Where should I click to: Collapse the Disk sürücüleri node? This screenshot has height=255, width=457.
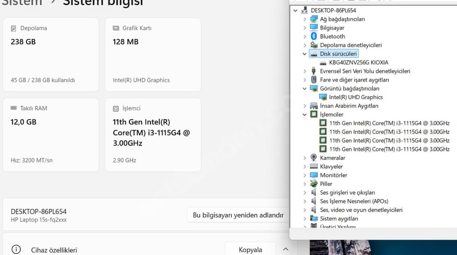(304, 54)
